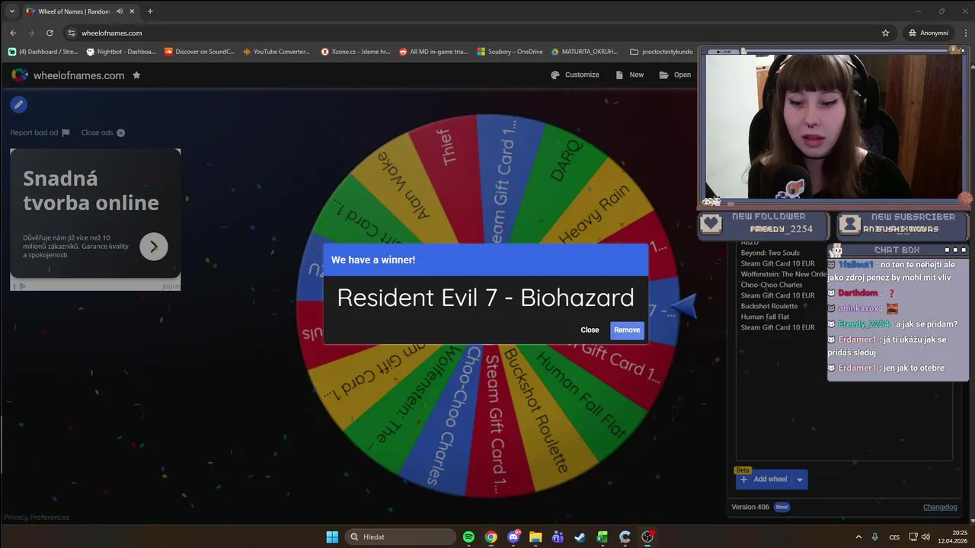This screenshot has width=975, height=548.
Task: Click the site info icon in address bar
Action: point(72,33)
